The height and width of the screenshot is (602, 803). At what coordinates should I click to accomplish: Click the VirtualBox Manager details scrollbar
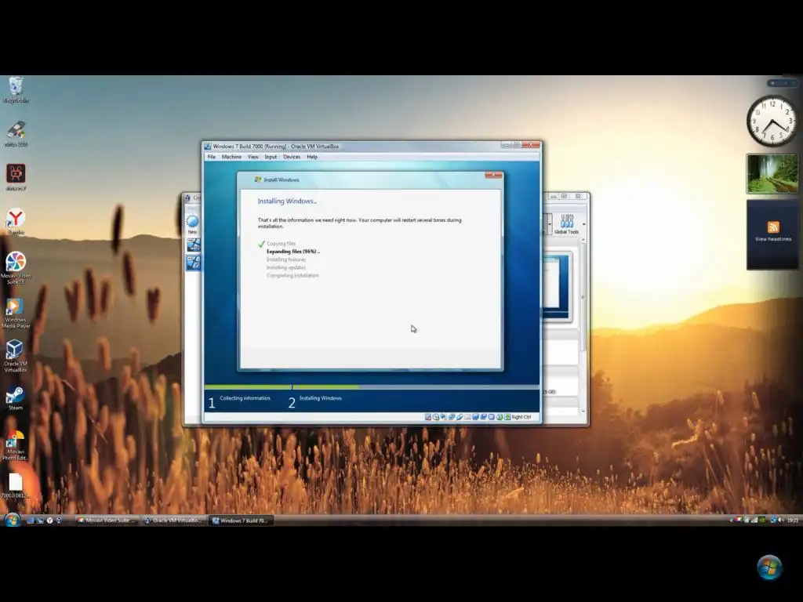coord(583,297)
